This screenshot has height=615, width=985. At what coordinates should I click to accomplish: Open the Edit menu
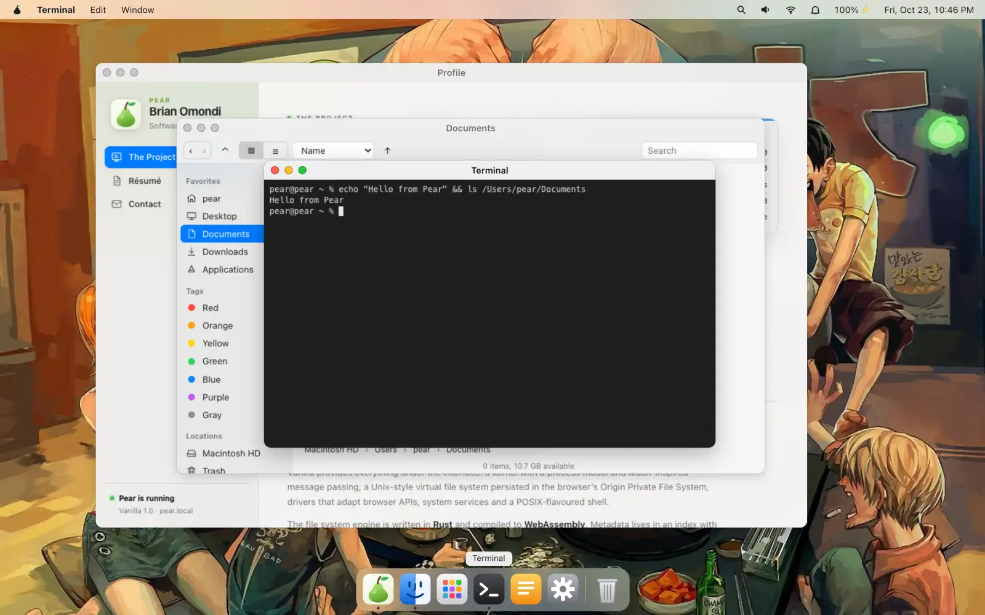[x=98, y=10]
